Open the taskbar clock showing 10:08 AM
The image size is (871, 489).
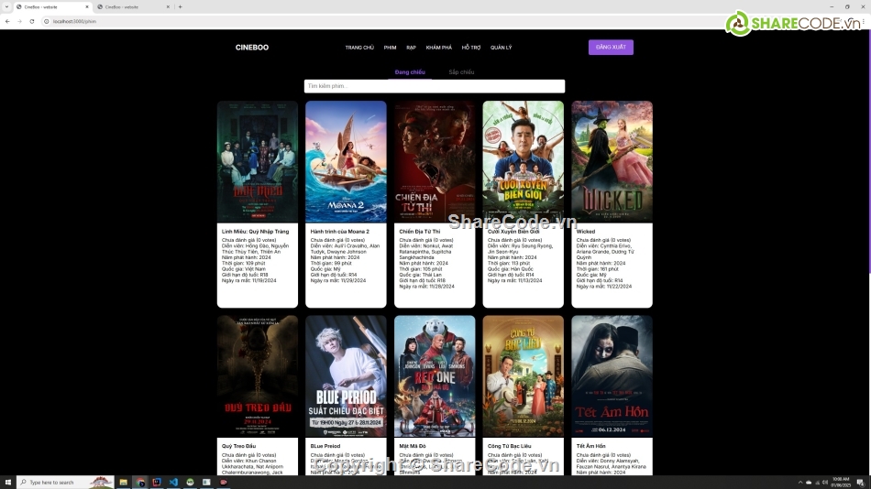(x=841, y=483)
